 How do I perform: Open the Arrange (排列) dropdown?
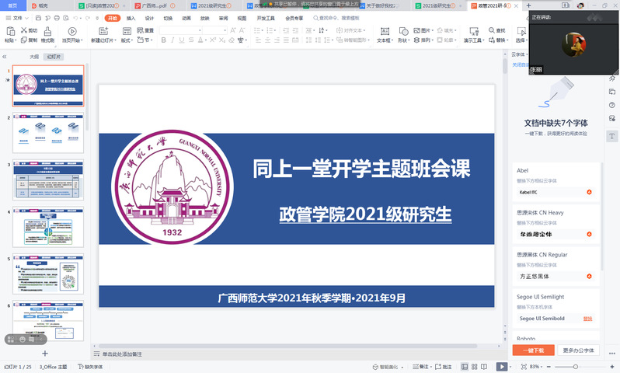pos(424,40)
